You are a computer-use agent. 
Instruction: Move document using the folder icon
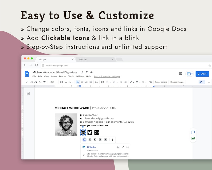pyautogui.click(x=87, y=72)
